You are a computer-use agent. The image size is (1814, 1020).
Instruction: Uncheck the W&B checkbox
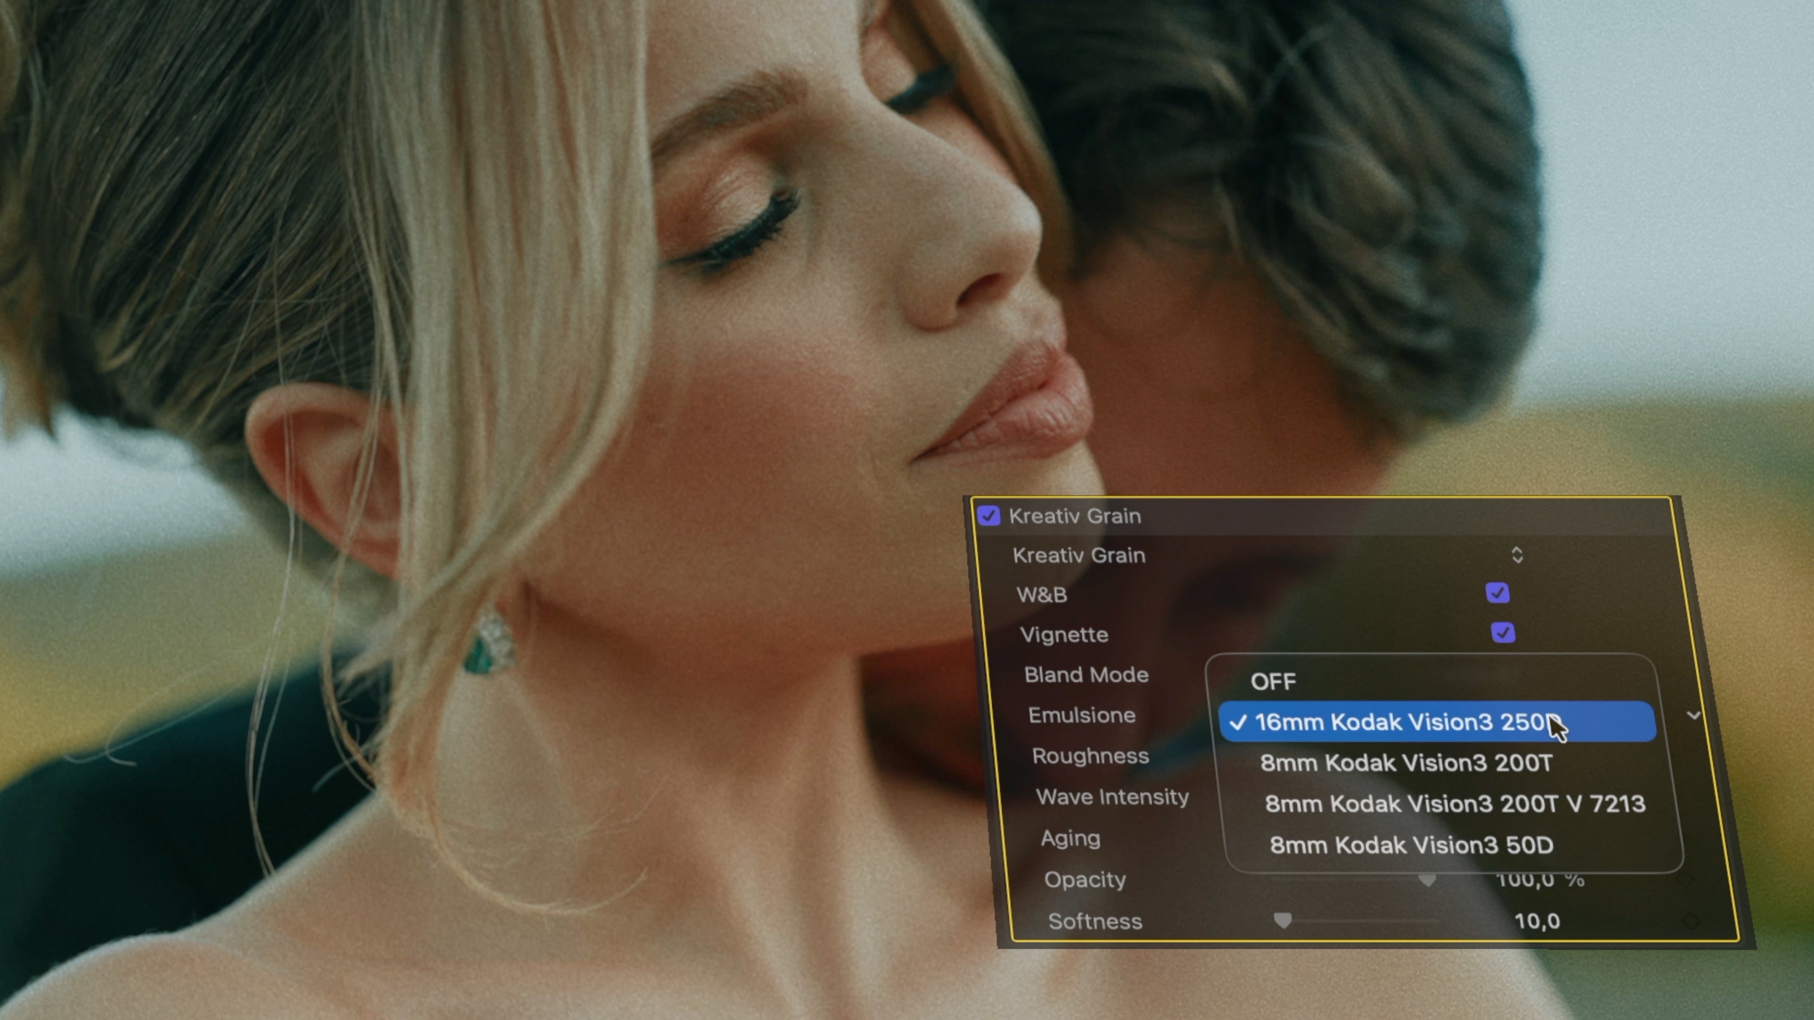pyautogui.click(x=1497, y=593)
